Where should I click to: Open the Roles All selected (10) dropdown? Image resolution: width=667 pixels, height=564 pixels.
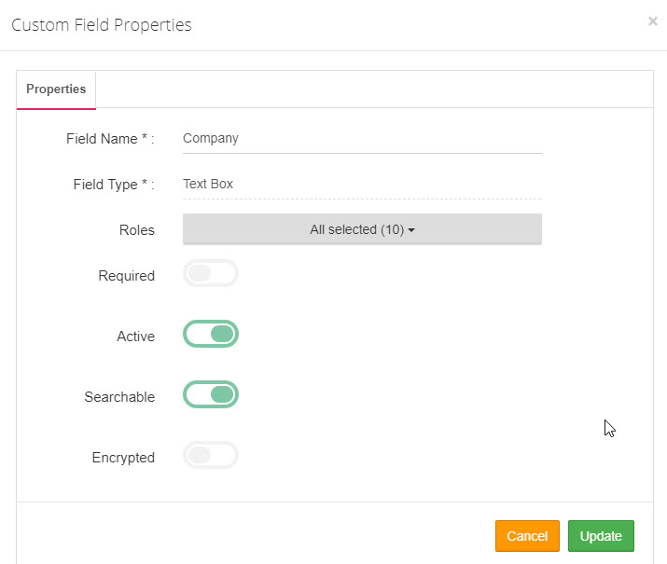pos(362,229)
